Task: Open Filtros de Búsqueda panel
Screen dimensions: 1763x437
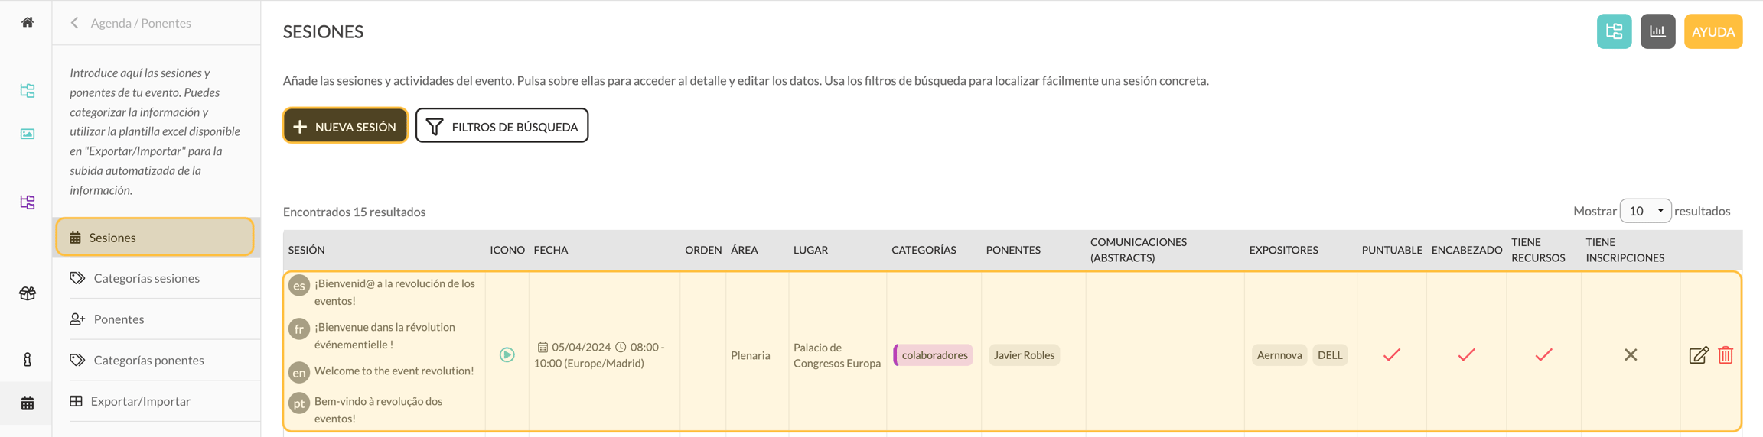Action: point(502,125)
